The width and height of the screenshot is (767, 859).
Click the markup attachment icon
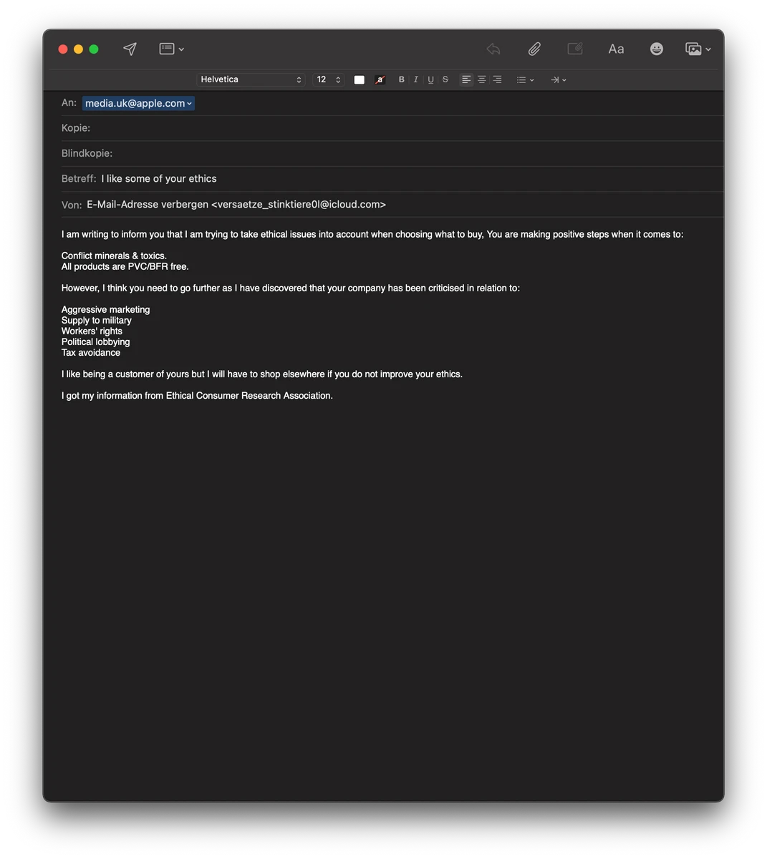click(575, 49)
